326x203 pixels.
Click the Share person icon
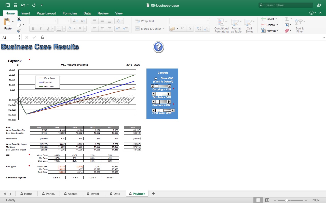click(x=319, y=5)
